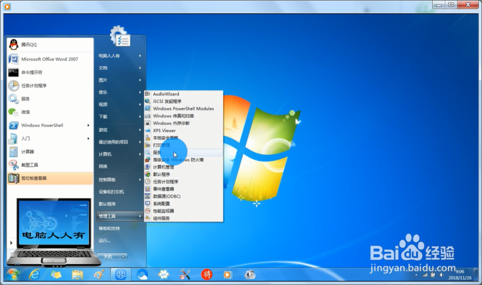Open Paint palette icon on taskbar
The height and width of the screenshot is (285, 482).
(x=99, y=274)
